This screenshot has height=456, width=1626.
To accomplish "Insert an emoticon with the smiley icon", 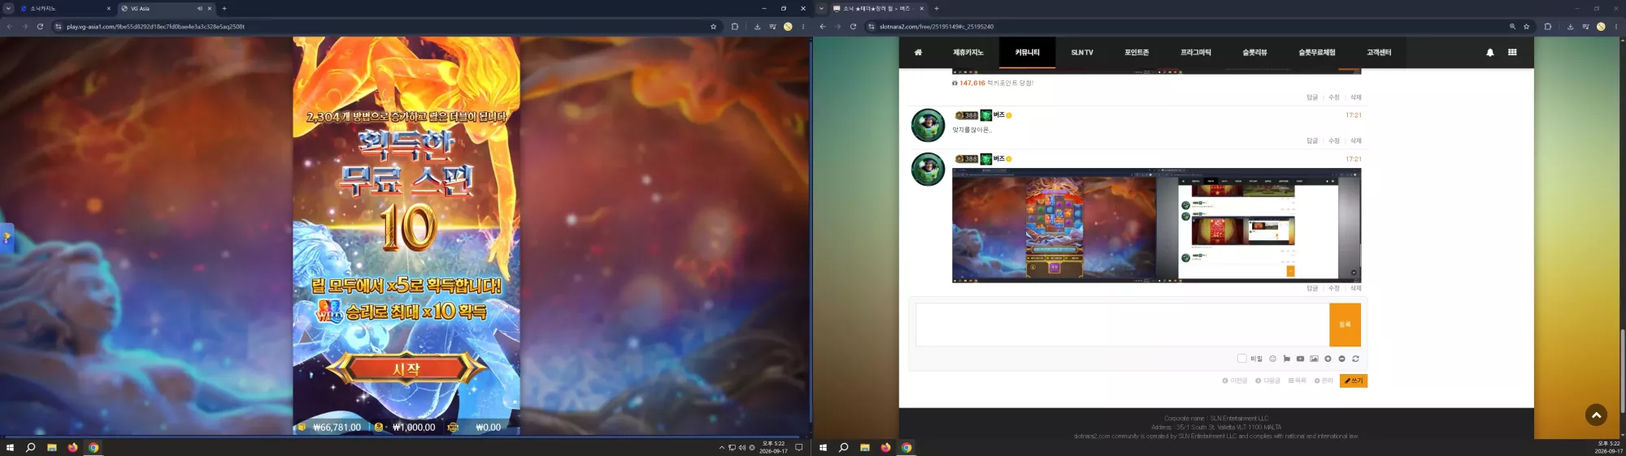I will [1272, 359].
